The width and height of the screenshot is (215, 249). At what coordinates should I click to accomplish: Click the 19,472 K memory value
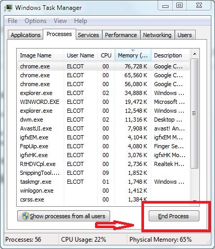pos(136,102)
